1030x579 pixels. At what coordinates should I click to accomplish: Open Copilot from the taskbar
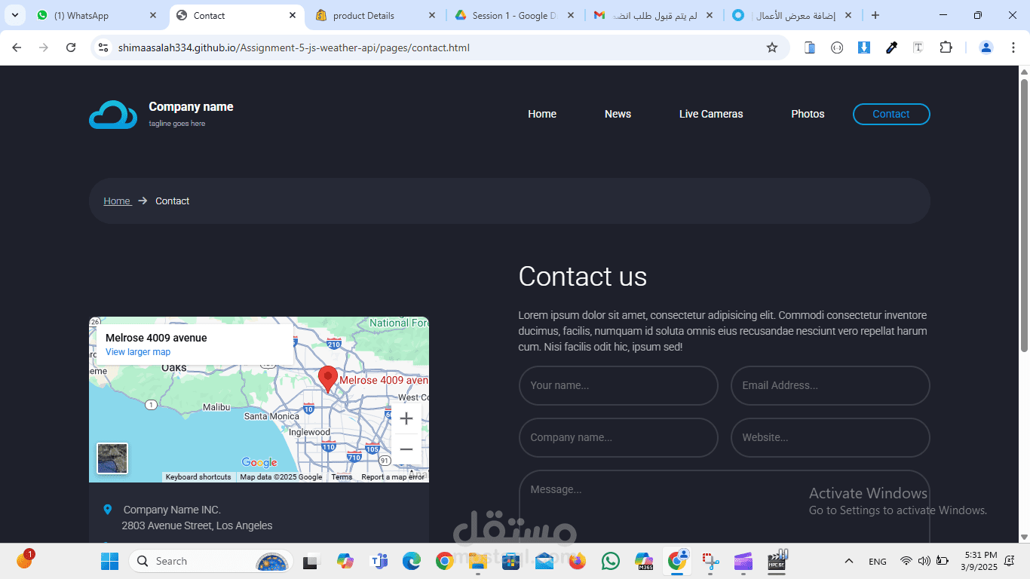[x=345, y=561]
